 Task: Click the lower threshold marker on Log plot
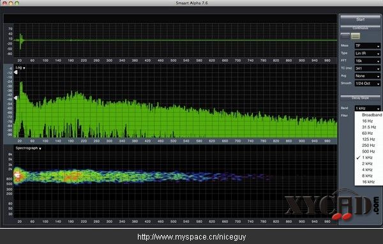click(15, 98)
